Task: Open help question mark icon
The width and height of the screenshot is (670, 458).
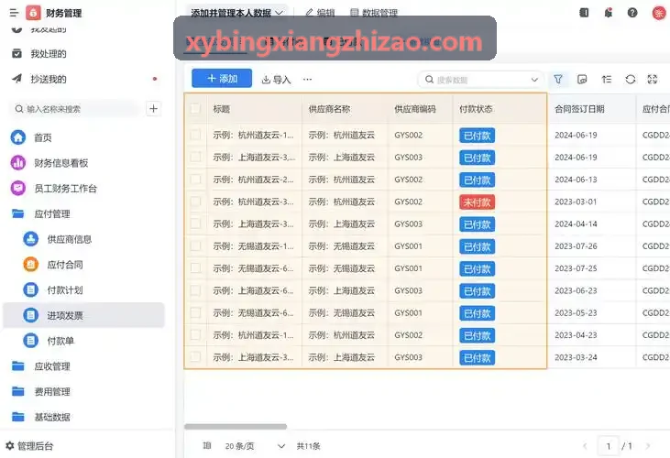Action: pyautogui.click(x=632, y=13)
